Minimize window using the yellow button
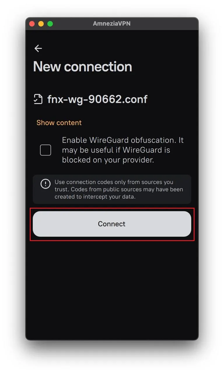 pos(41,24)
